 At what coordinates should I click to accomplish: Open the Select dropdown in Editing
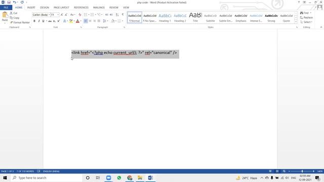pyautogui.click(x=306, y=22)
